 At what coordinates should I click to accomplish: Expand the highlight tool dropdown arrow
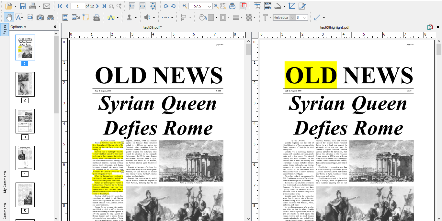tap(118, 17)
